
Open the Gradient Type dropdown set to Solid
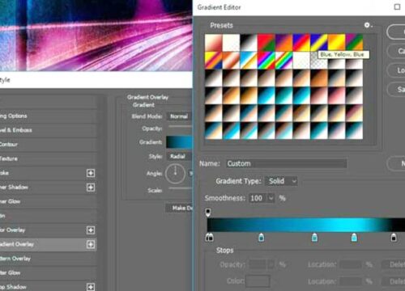[x=281, y=181]
